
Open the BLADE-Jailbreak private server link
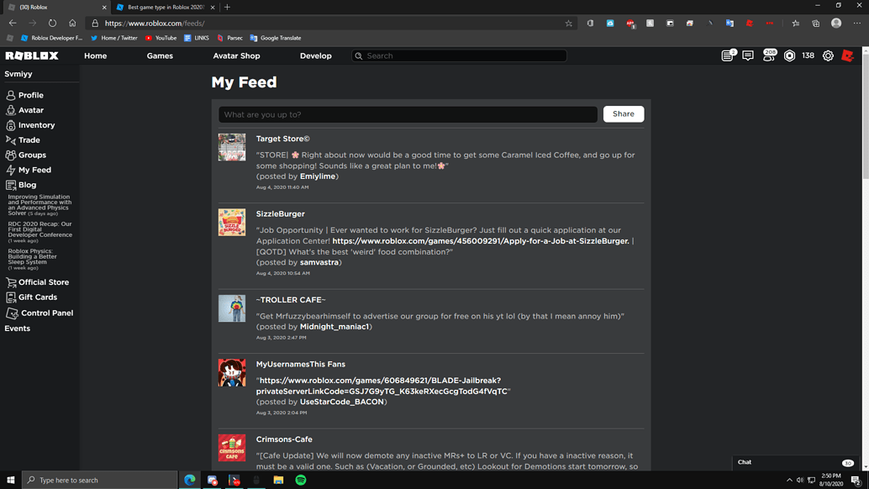[382, 386]
